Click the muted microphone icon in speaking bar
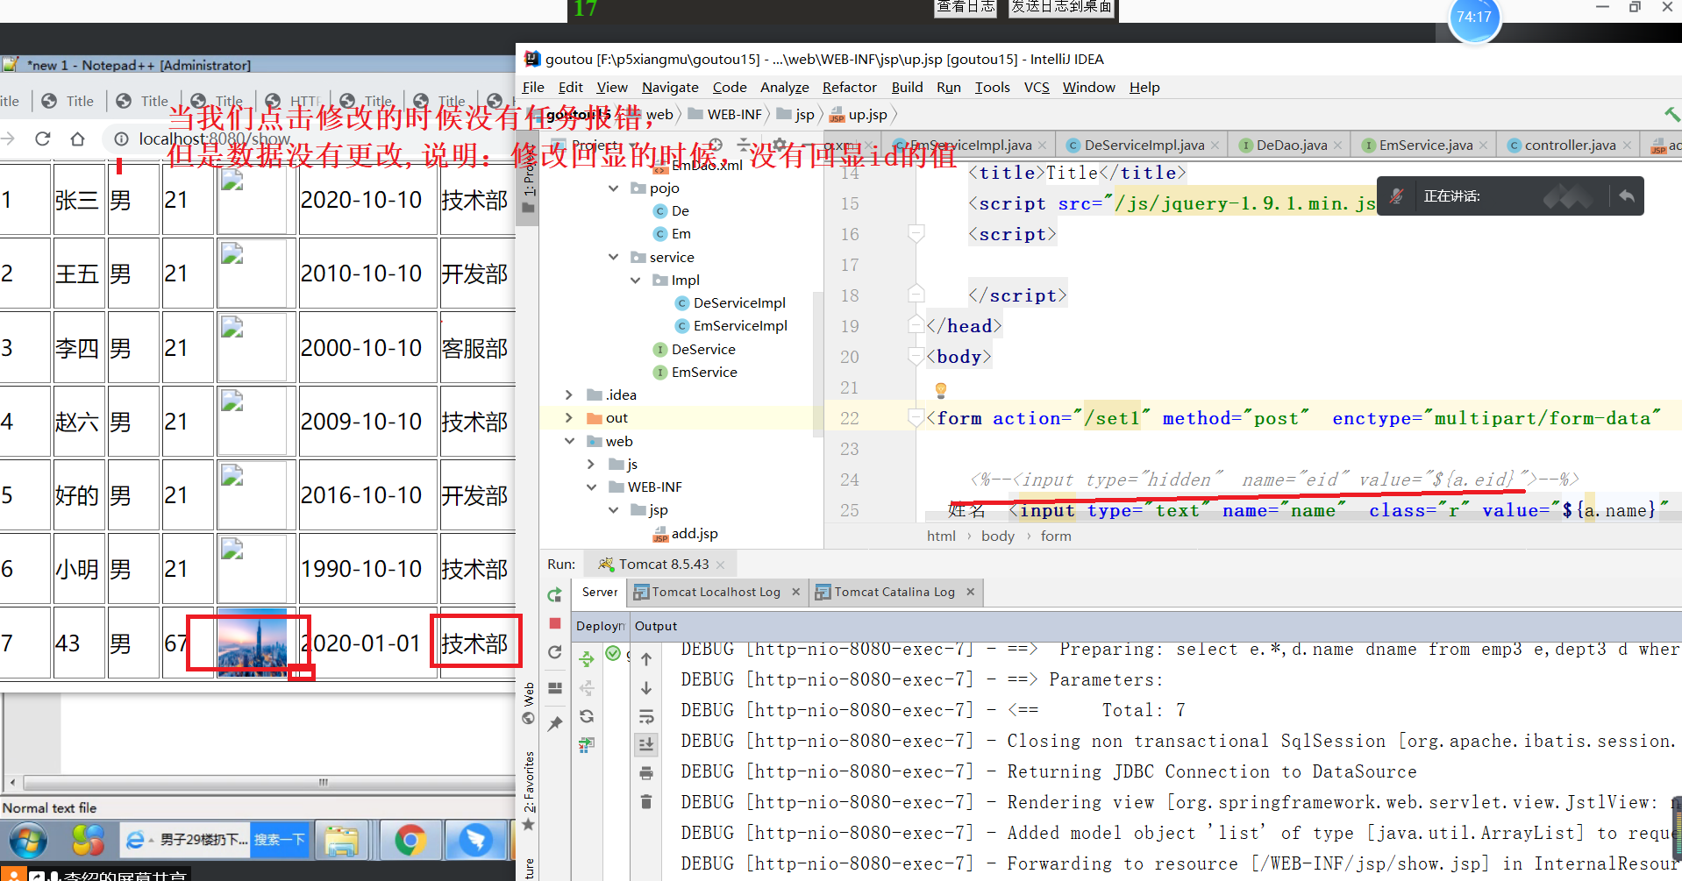Image resolution: width=1682 pixels, height=881 pixels. click(1397, 196)
